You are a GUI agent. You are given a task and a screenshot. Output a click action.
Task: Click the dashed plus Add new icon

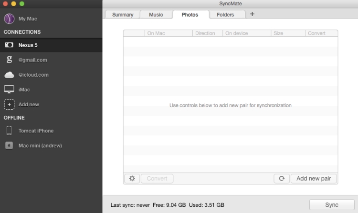click(x=9, y=104)
